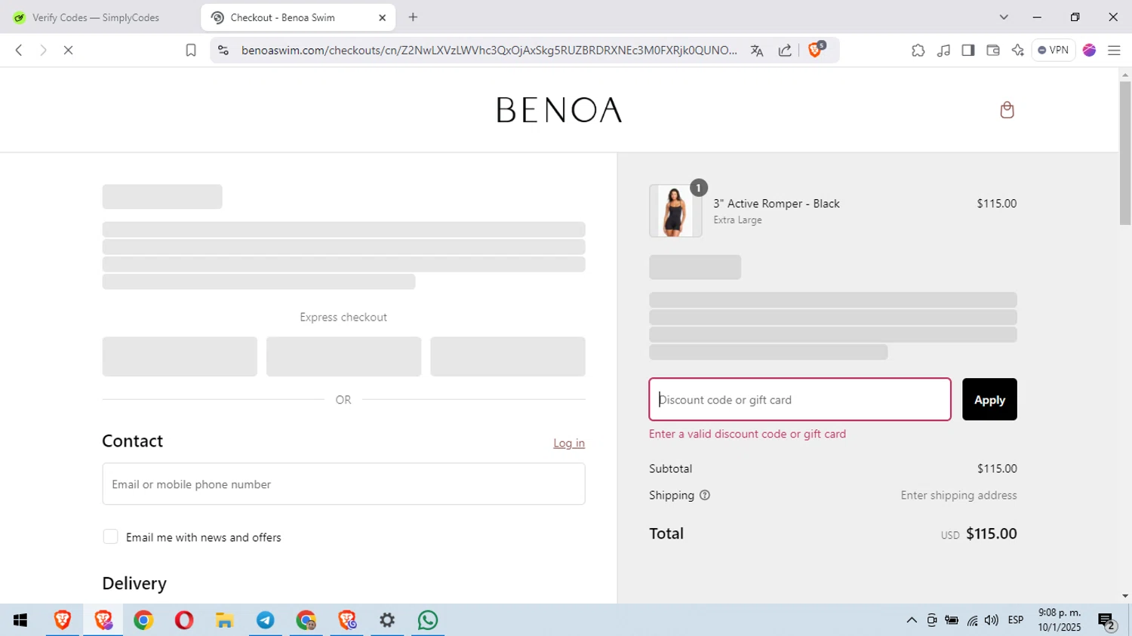Open site information icon in address bar
This screenshot has height=636, width=1132.
tap(223, 51)
